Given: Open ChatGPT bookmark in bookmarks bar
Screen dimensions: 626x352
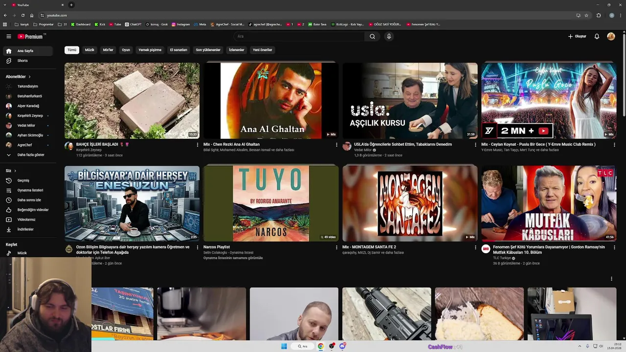Looking at the screenshot, I should [133, 24].
